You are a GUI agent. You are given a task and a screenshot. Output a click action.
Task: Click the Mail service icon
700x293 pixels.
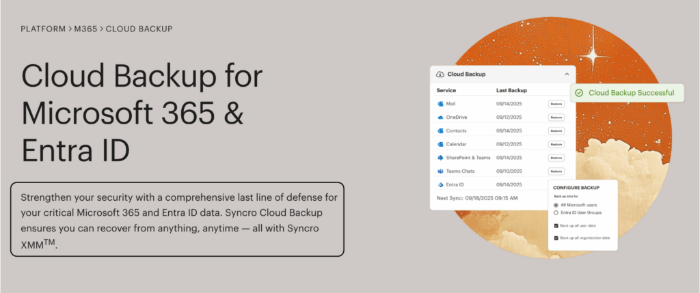440,104
